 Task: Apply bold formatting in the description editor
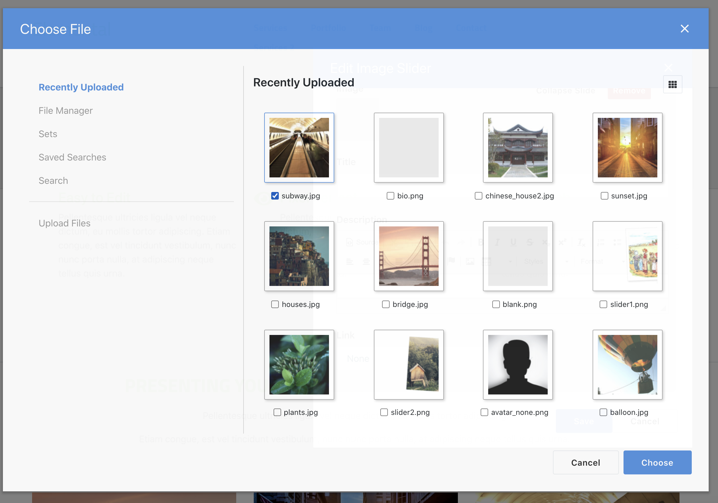481,242
